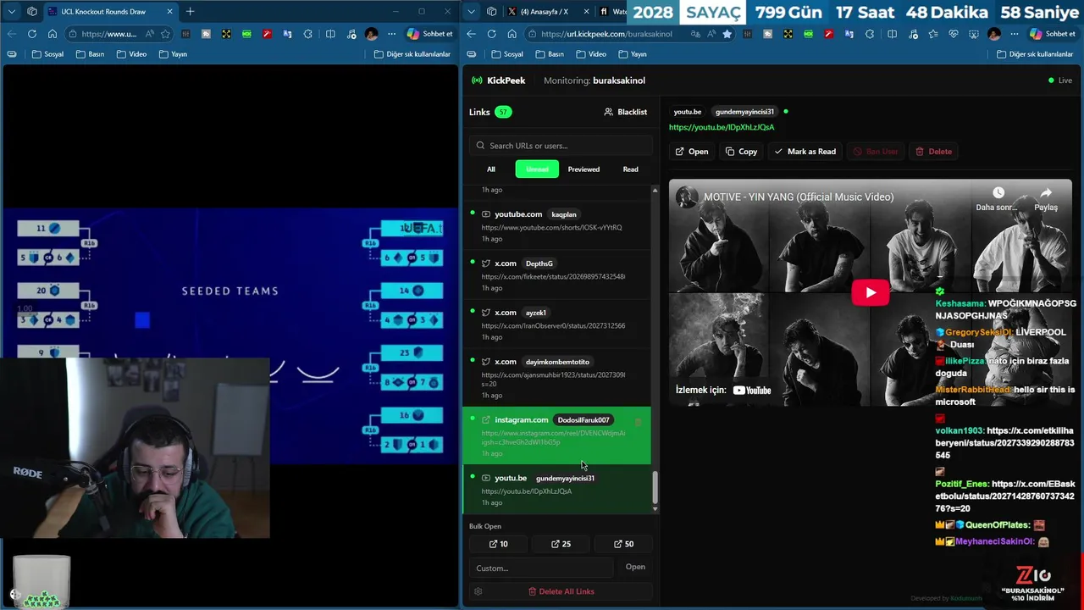Go home in the left browser window
Screen dimensions: 1084x610
pos(53,34)
